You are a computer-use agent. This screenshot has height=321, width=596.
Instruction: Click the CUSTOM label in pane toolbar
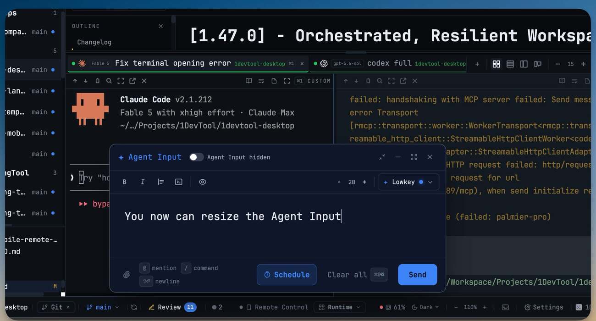coord(319,81)
